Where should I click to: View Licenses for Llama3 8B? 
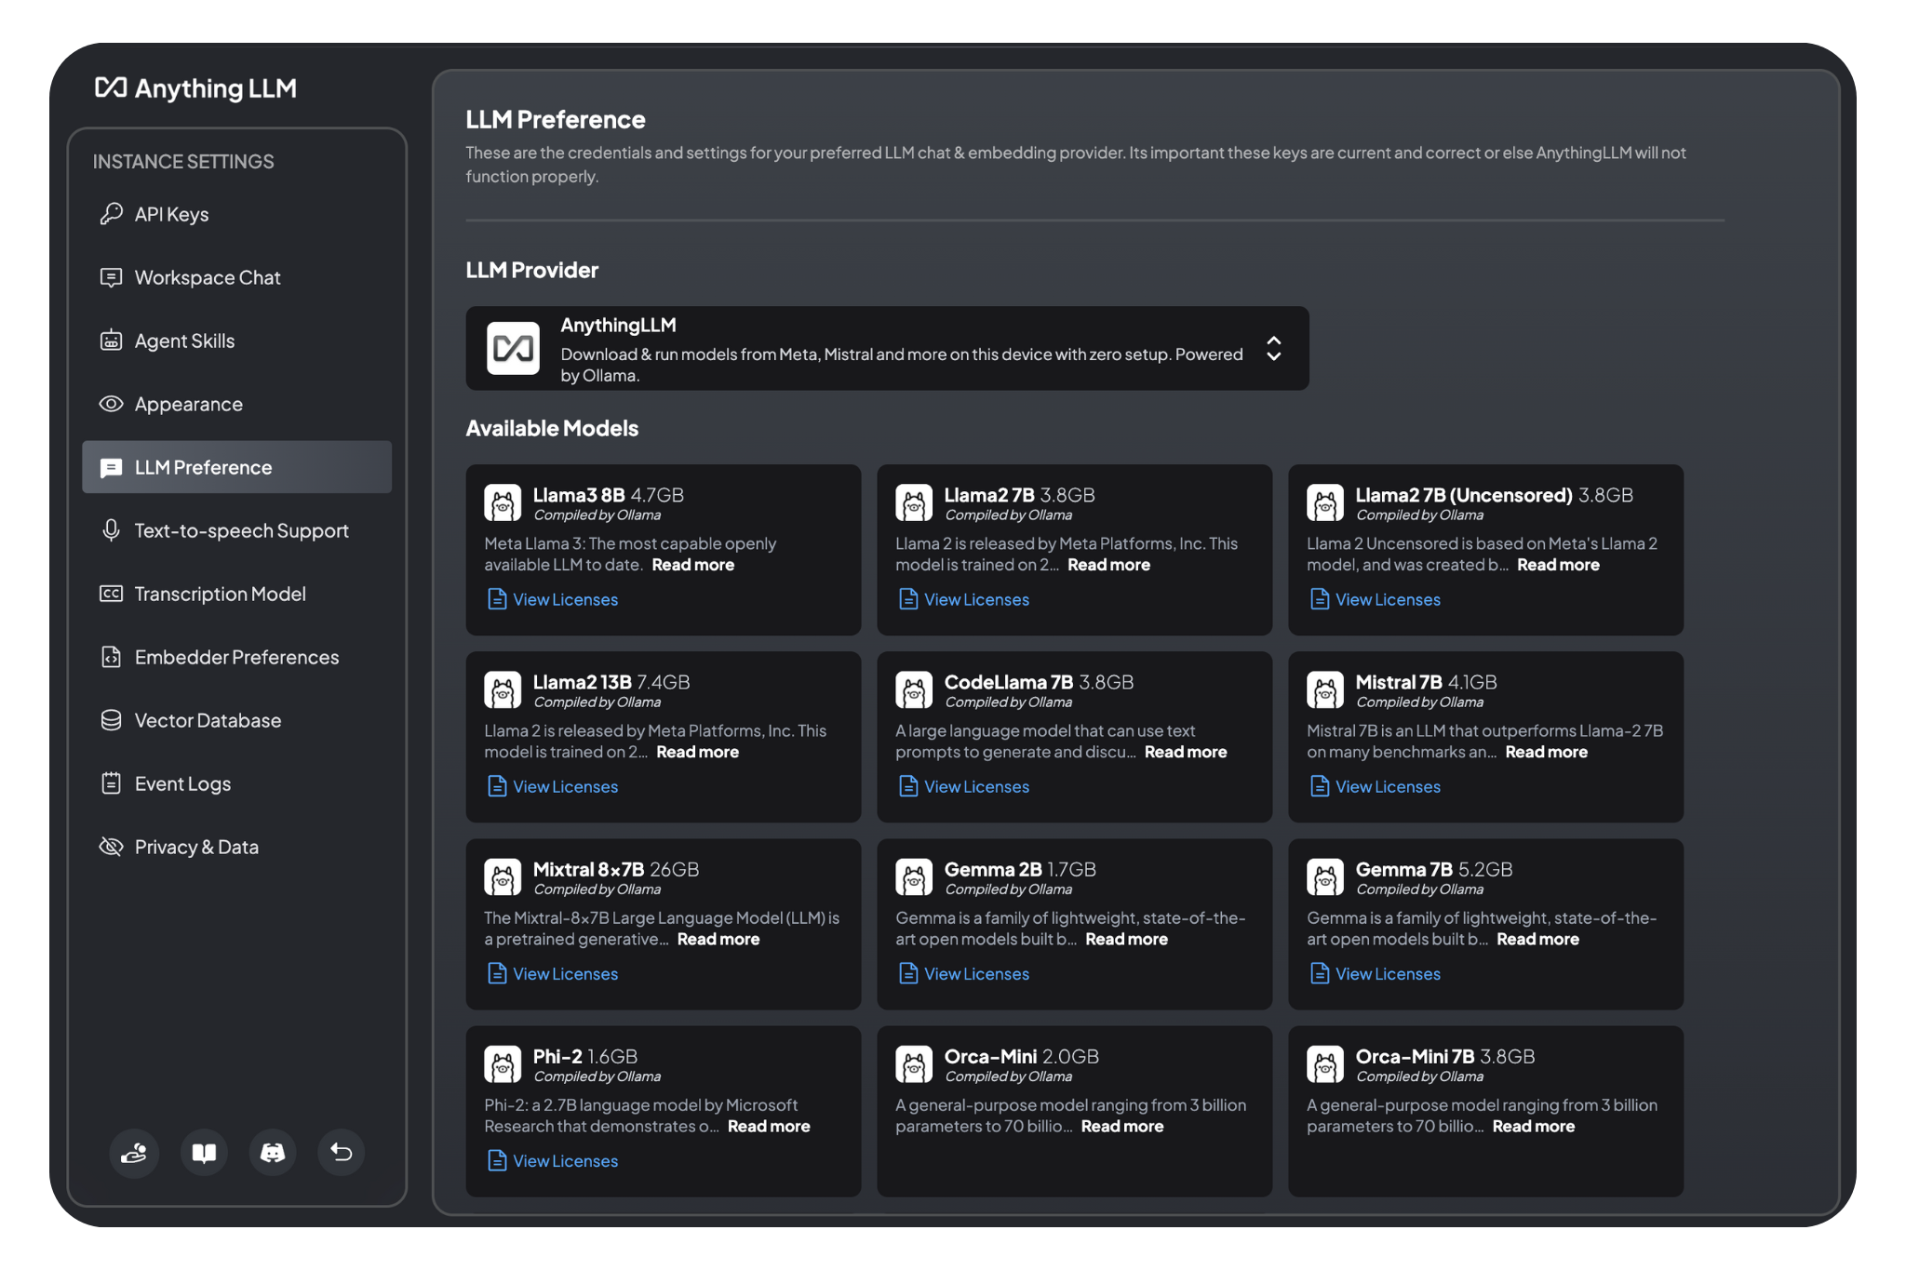[x=553, y=599]
